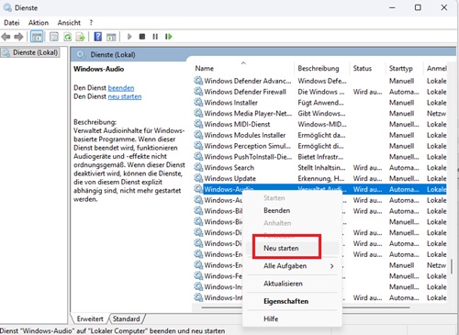This screenshot has height=335, width=459.
Task: Select the Windows Update service name
Action: coord(229,178)
